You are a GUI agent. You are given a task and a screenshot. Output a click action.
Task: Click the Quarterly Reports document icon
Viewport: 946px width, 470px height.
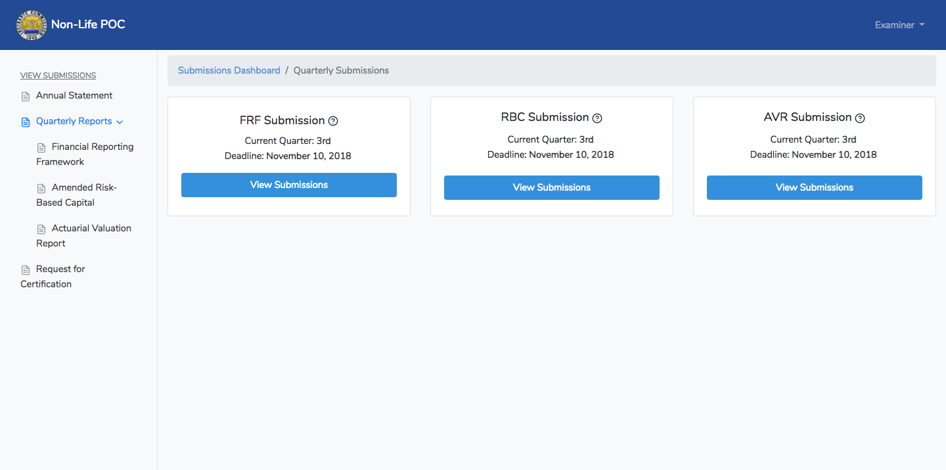[26, 122]
